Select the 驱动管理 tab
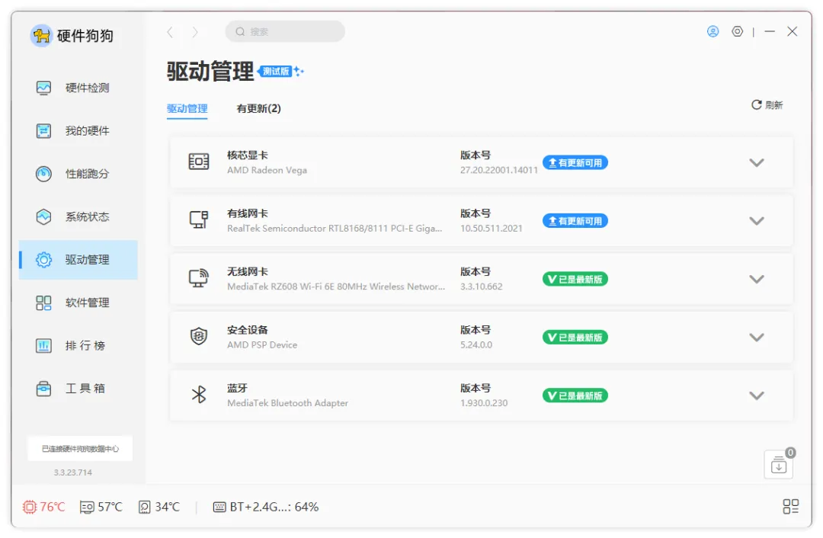 [184, 108]
